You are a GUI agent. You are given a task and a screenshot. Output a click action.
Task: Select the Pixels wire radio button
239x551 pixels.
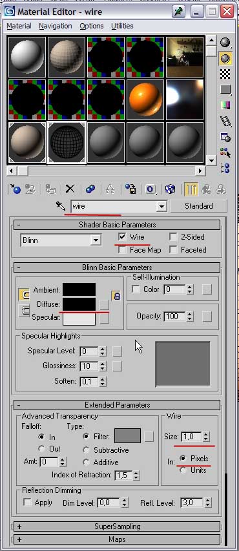tap(183, 459)
